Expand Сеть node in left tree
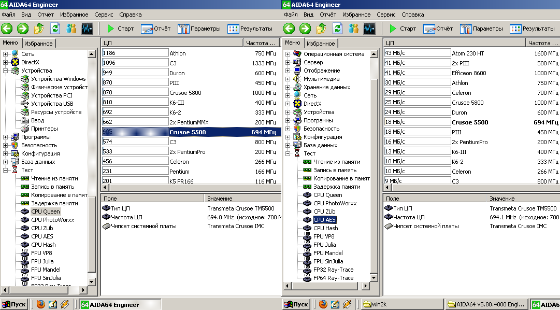560x310 pixels. [x=5, y=54]
